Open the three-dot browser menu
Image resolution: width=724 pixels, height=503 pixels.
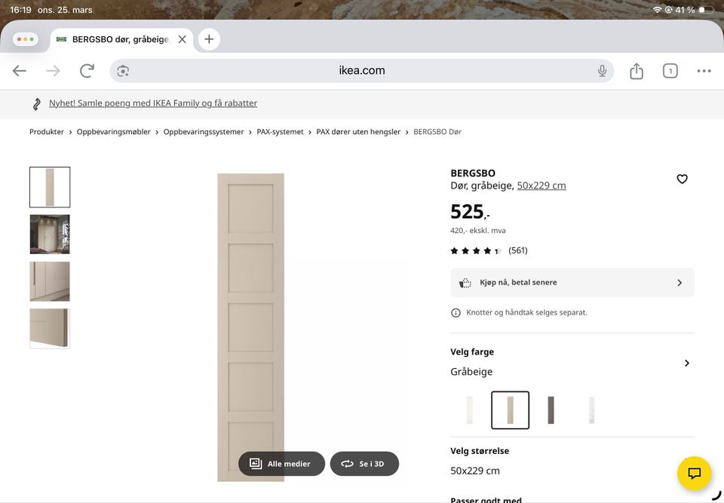[x=704, y=70]
